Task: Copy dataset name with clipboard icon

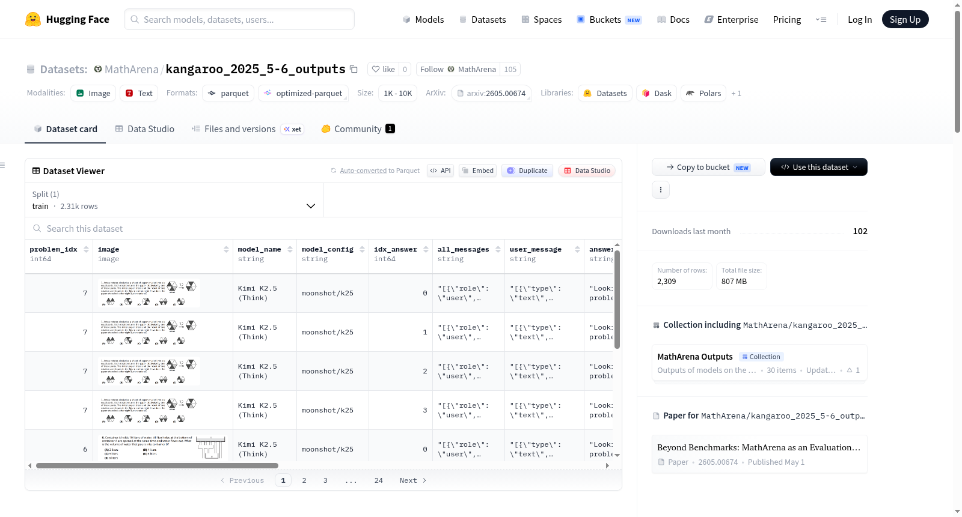Action: [354, 69]
